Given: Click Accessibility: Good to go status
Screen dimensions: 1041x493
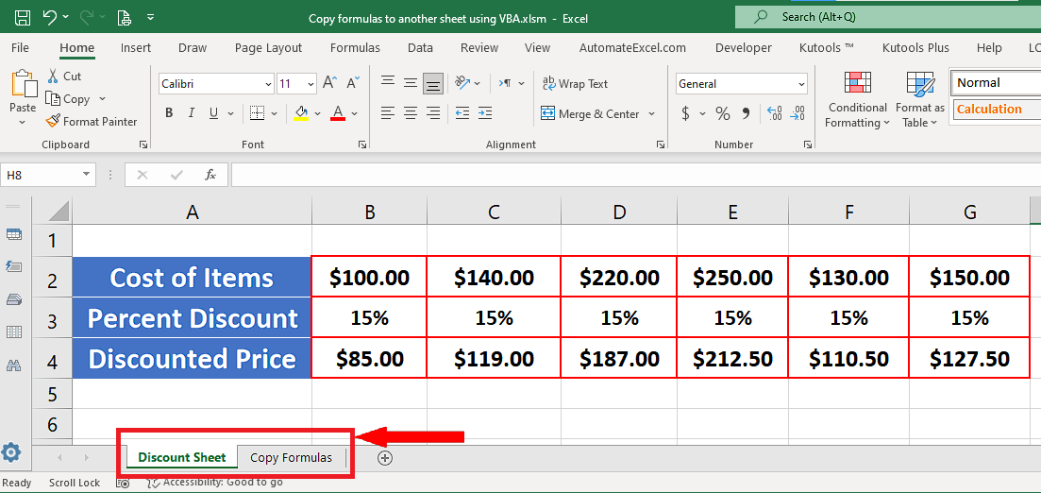Looking at the screenshot, I should 216,483.
